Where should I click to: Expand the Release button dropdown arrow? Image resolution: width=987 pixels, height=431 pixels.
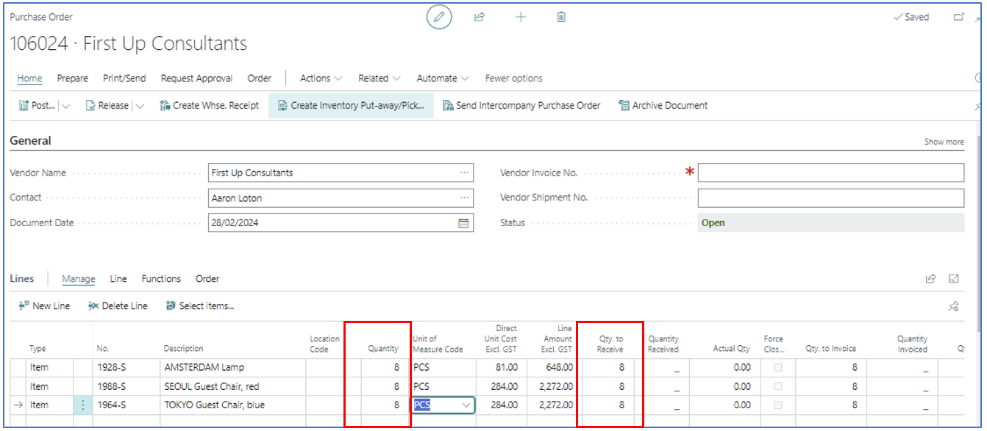point(140,106)
